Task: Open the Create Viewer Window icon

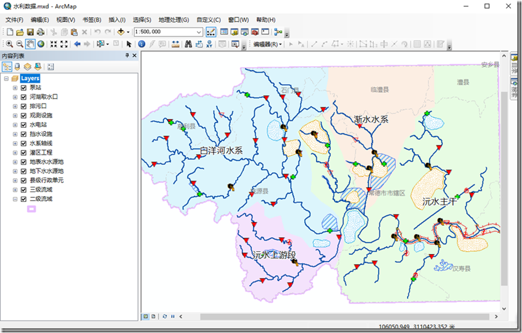Action: click(x=235, y=44)
